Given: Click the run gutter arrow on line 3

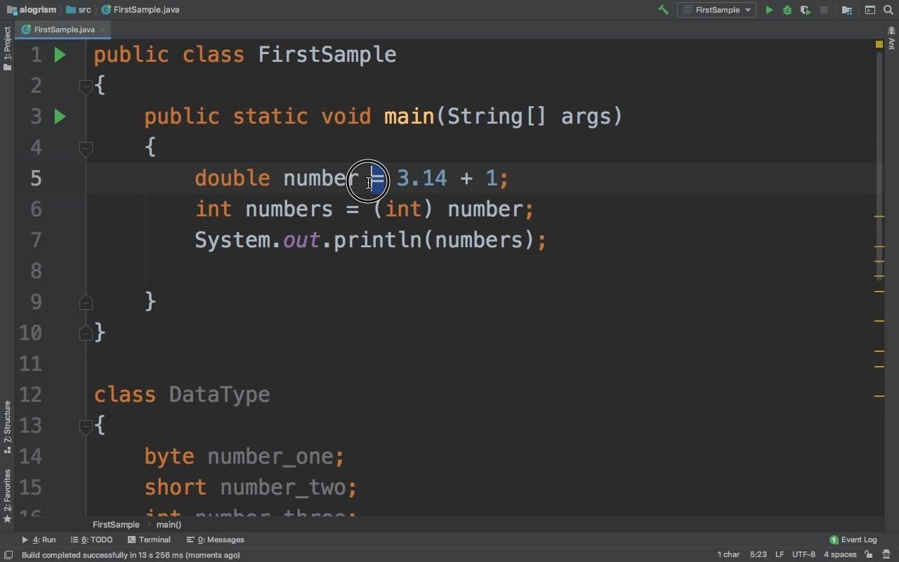Looking at the screenshot, I should (x=60, y=117).
